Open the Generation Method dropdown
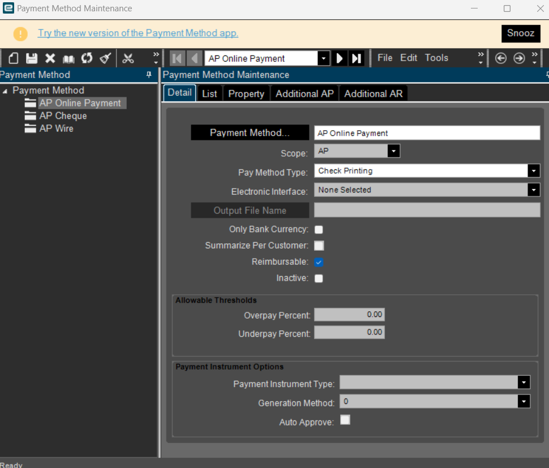 524,402
